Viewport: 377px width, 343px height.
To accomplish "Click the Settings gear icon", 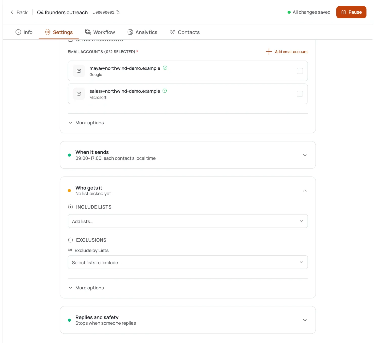I will [48, 32].
